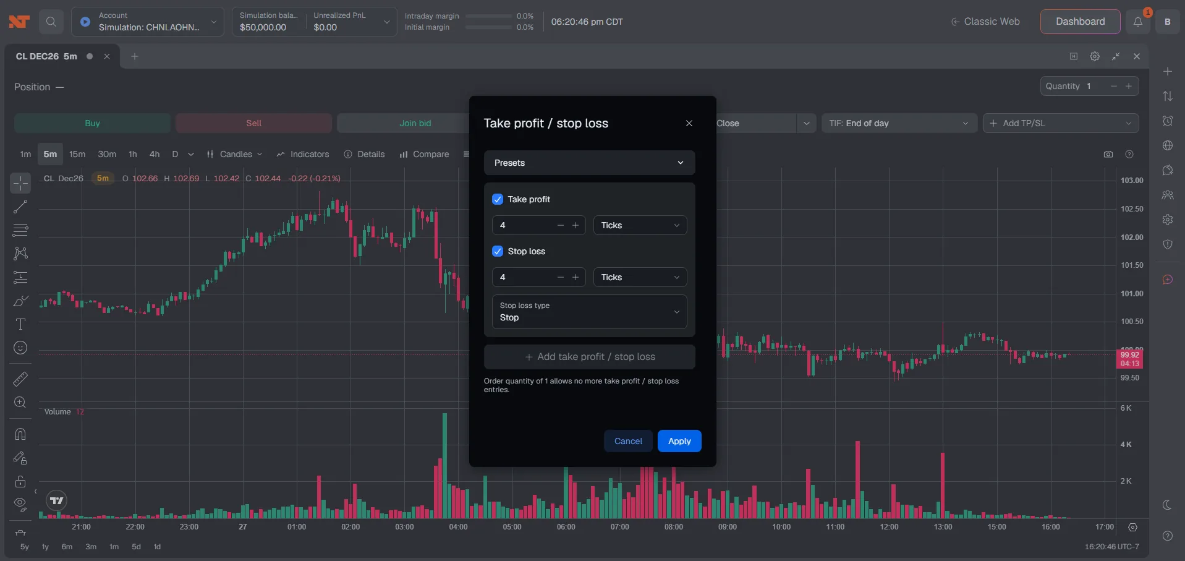Apply the take profit / stop loss settings
The image size is (1185, 561).
click(679, 441)
